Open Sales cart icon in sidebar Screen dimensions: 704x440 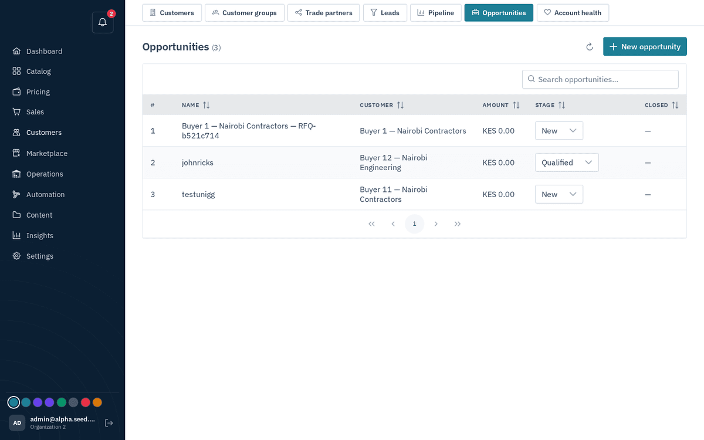16,111
